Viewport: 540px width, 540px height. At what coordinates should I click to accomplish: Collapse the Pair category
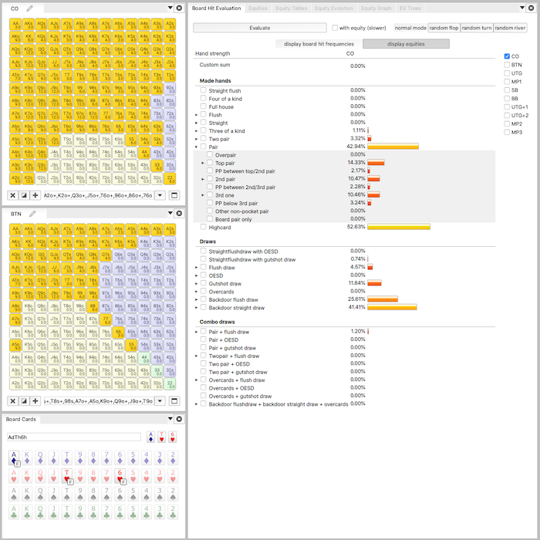(196, 147)
